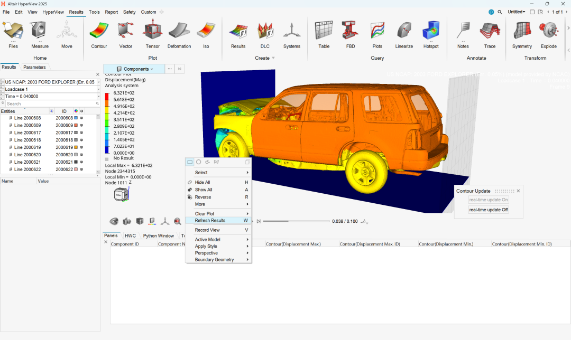This screenshot has height=340, width=571.
Task: Select the Deformation tool in the ribbon
Action: point(179,34)
